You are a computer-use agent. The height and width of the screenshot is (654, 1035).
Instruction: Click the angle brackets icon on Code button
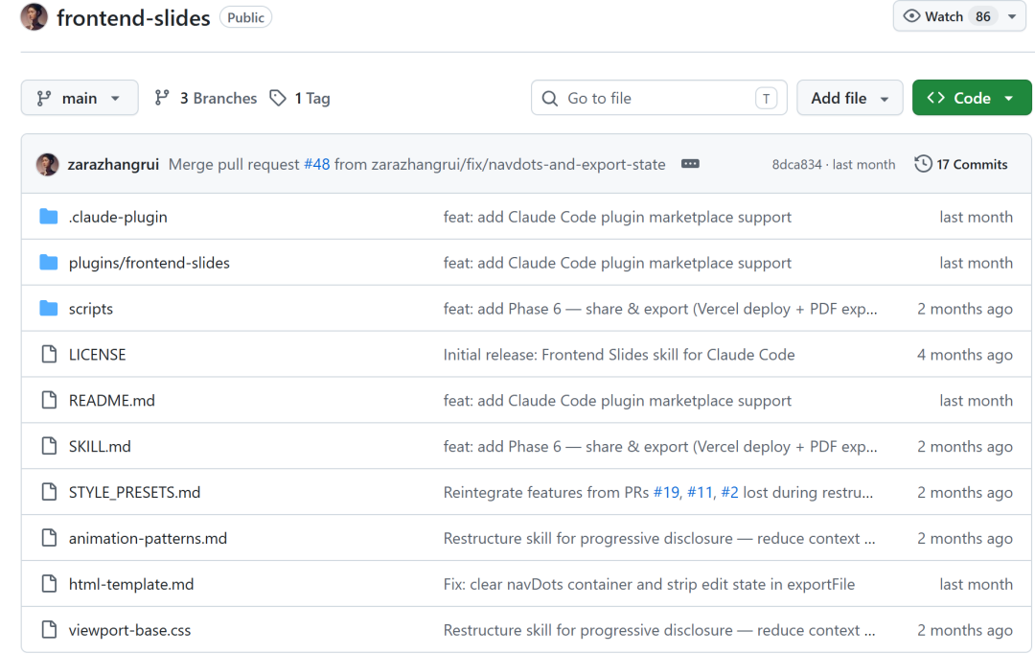click(935, 98)
